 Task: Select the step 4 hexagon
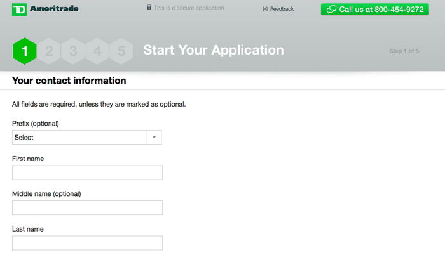(97, 51)
